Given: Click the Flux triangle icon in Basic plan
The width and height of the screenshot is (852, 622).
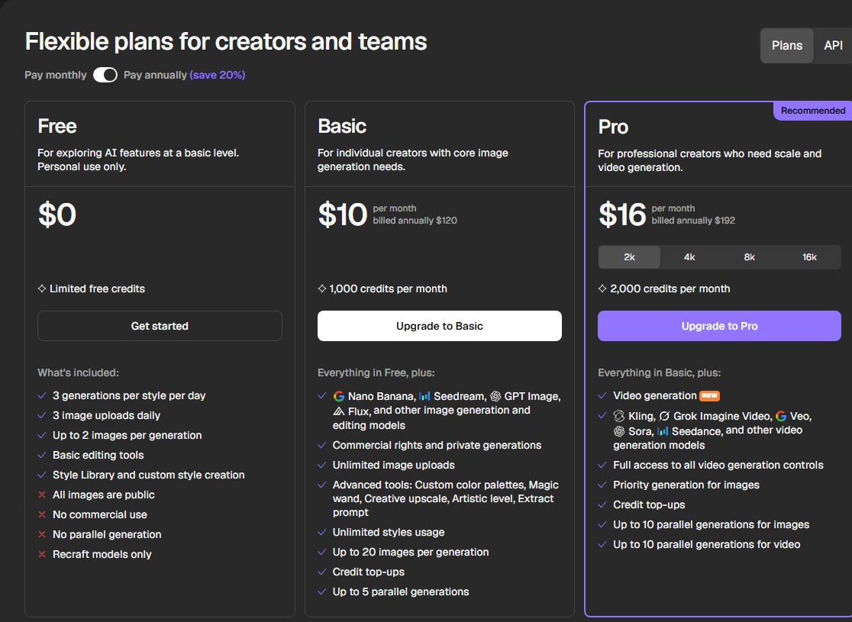Looking at the screenshot, I should [338, 411].
